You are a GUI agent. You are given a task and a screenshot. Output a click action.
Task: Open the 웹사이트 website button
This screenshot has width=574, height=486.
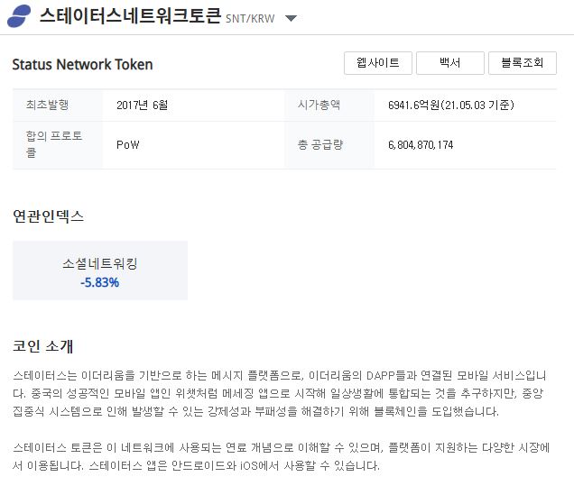pyautogui.click(x=378, y=63)
